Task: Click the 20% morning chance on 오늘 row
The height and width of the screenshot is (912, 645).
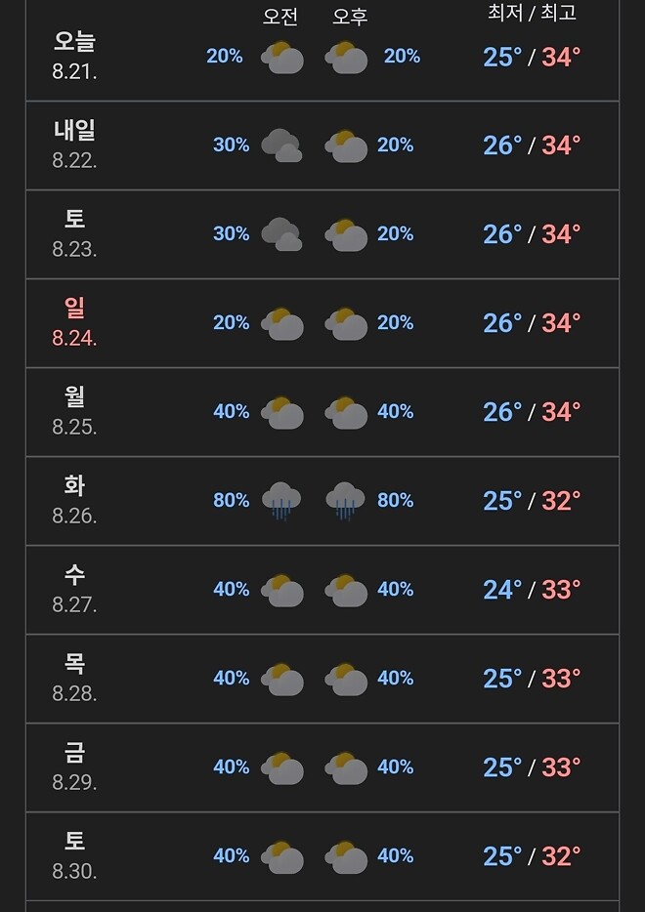Action: point(225,57)
